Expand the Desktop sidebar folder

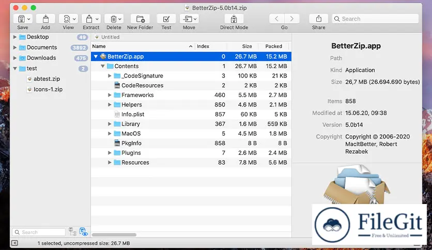15,37
